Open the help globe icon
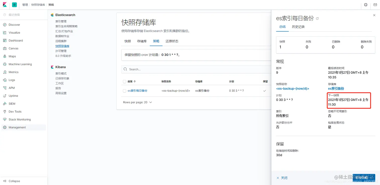 point(366,5)
